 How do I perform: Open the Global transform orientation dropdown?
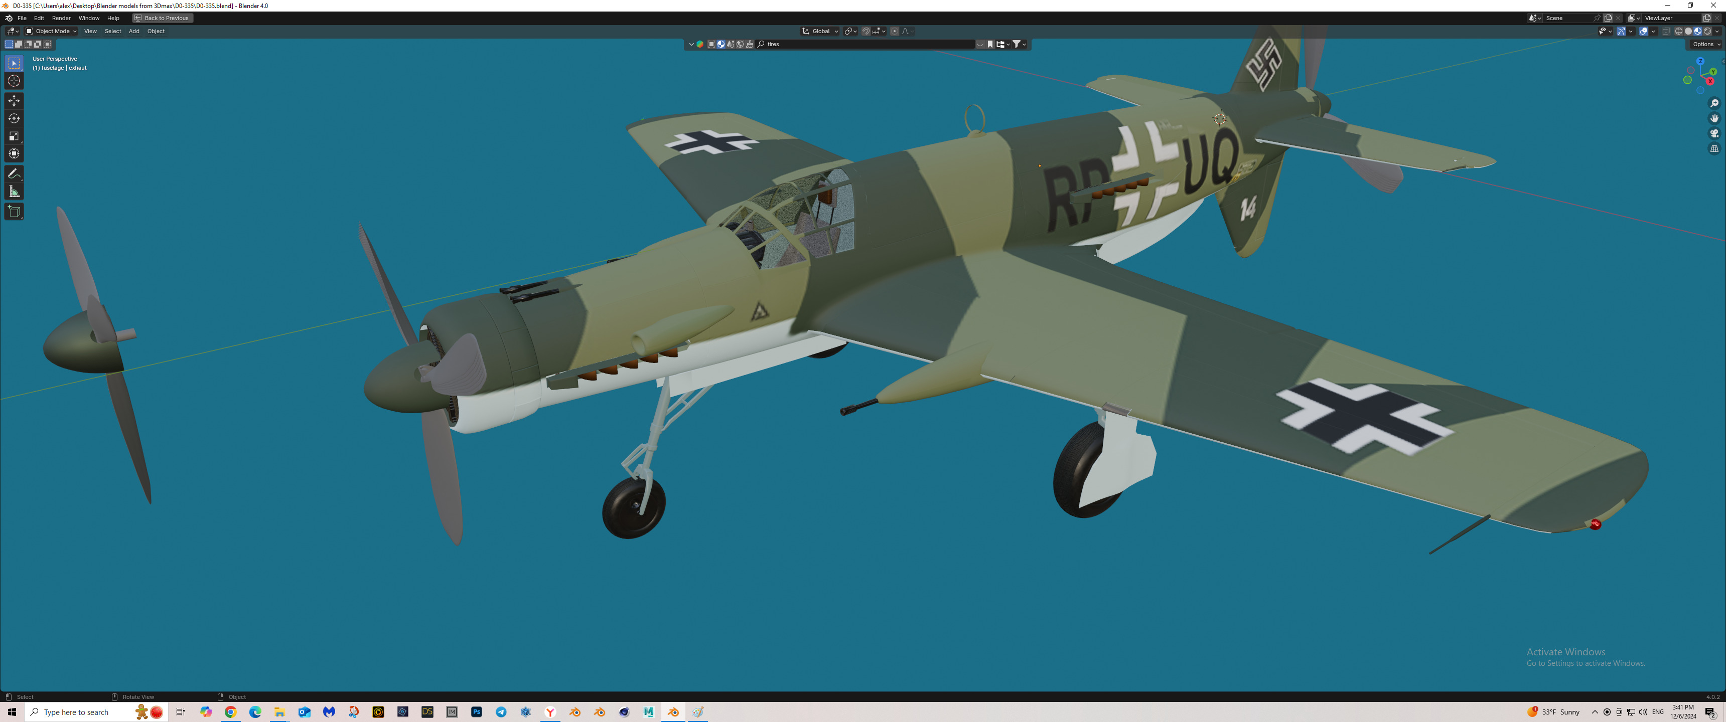820,32
